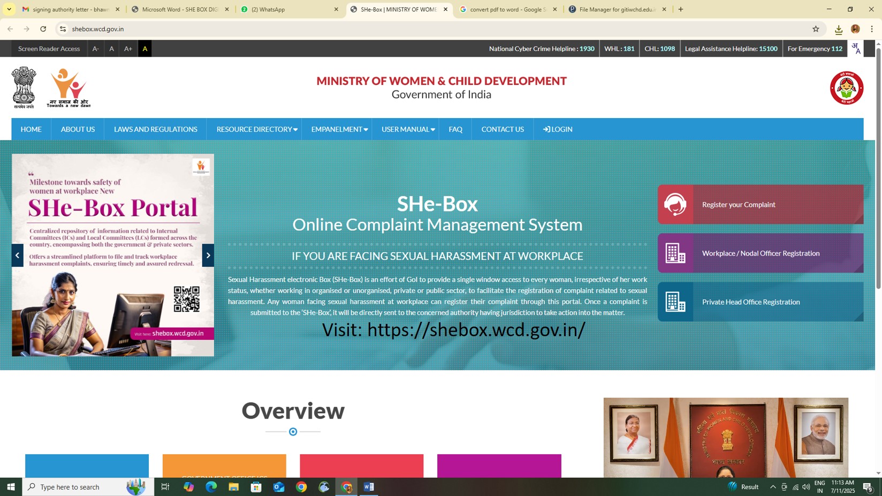Click the language translate icon
The width and height of the screenshot is (882, 496).
[x=856, y=49]
